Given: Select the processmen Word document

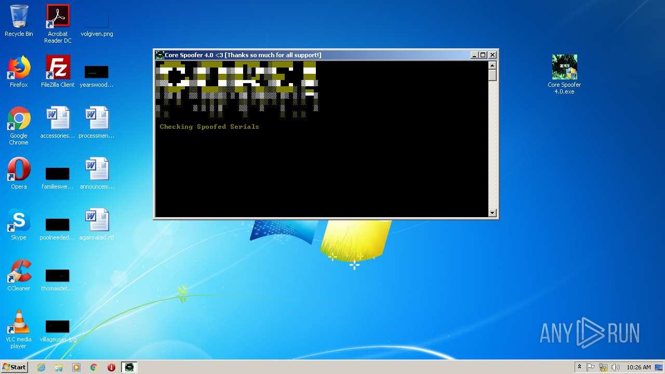Looking at the screenshot, I should click(97, 123).
